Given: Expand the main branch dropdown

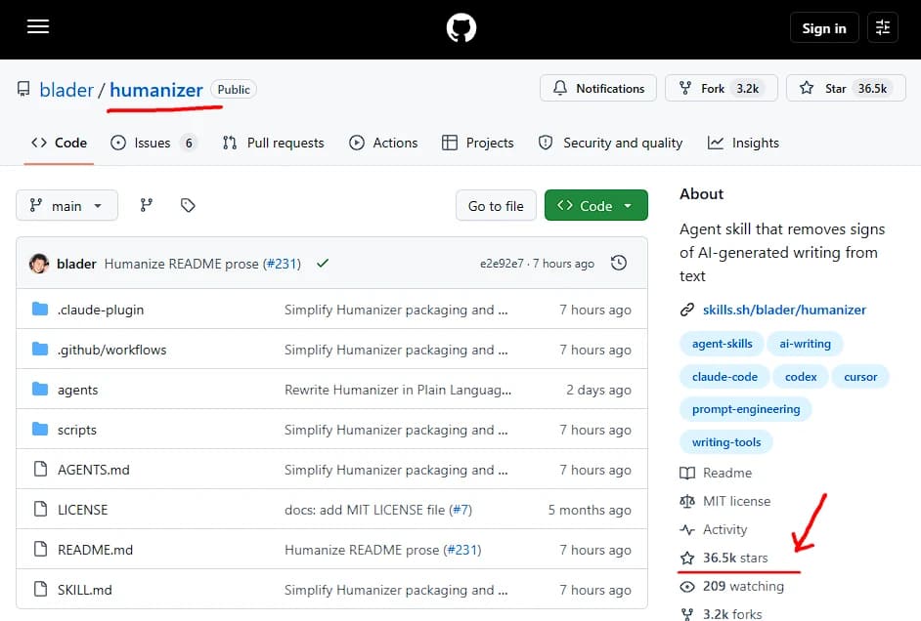Looking at the screenshot, I should [66, 206].
